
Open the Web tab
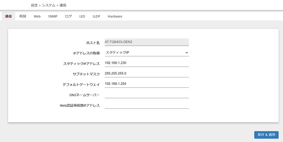(37, 16)
